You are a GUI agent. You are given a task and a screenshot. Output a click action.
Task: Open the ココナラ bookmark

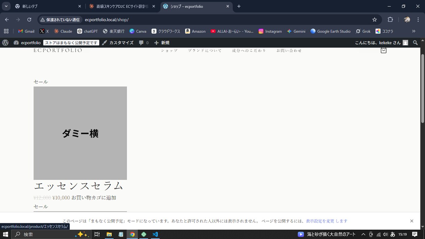pos(384,31)
